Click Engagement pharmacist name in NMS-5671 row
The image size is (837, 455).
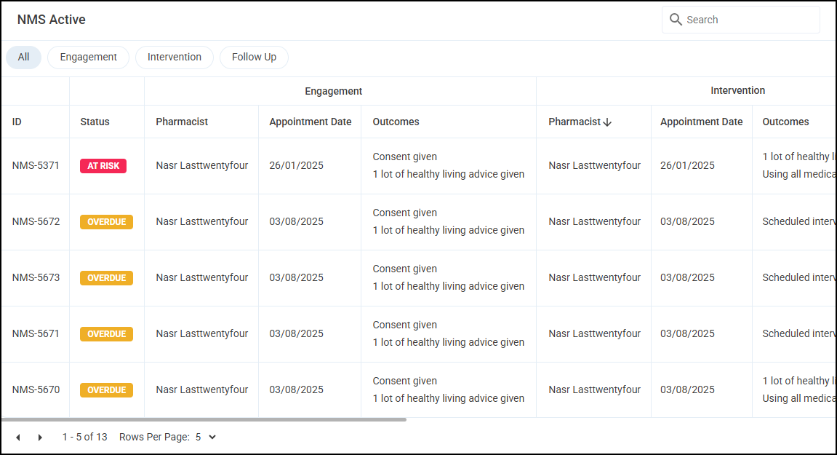click(x=201, y=334)
